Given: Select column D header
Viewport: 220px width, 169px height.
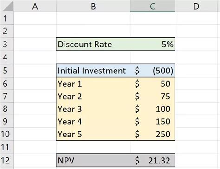Looking at the screenshot, I should pyautogui.click(x=196, y=6).
